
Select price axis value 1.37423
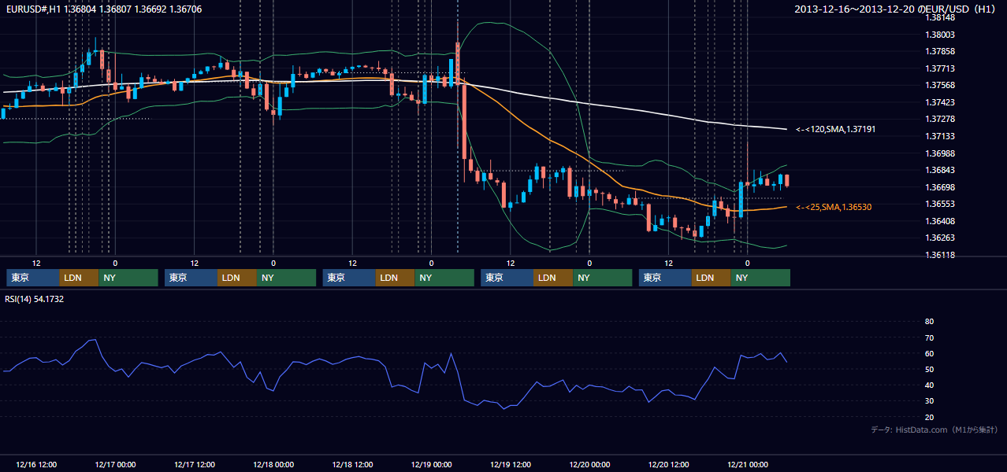coord(940,102)
